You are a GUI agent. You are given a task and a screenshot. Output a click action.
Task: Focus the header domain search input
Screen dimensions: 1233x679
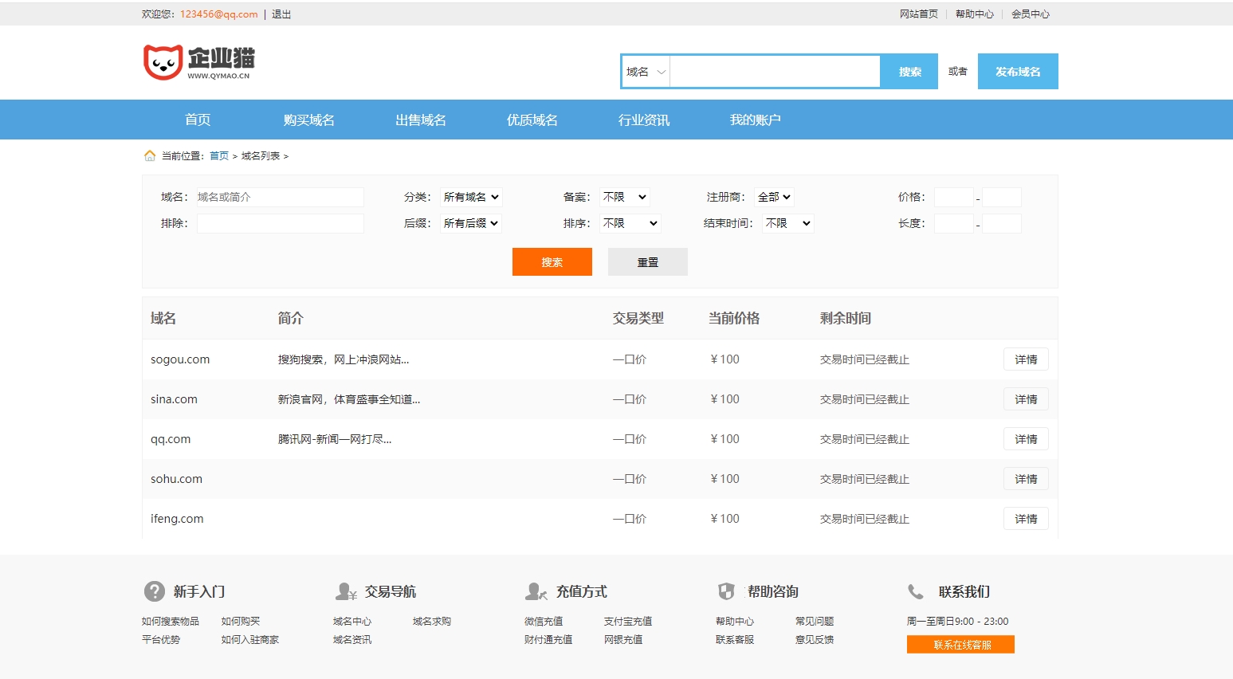[775, 72]
